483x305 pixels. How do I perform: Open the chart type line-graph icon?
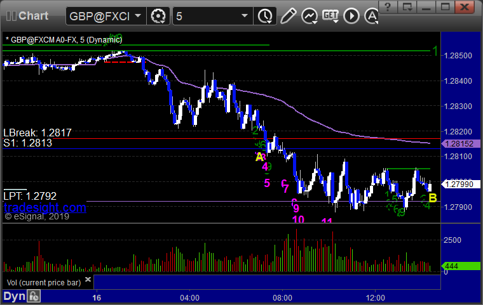310,16
